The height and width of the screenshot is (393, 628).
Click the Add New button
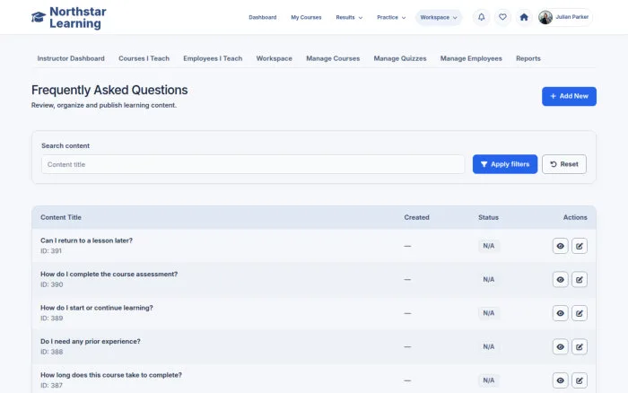569,97
